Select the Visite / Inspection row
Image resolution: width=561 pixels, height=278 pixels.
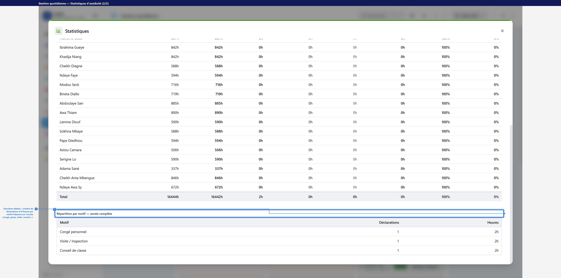point(279,241)
